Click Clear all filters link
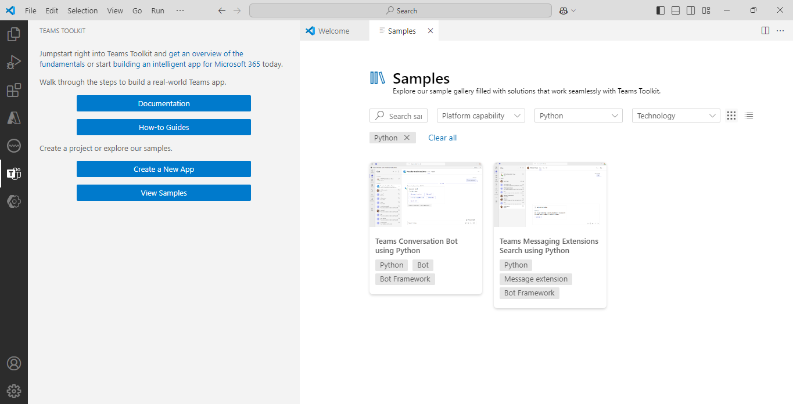 point(443,138)
